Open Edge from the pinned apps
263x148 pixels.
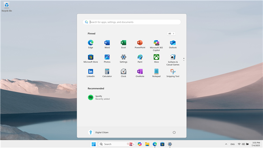tap(91, 44)
